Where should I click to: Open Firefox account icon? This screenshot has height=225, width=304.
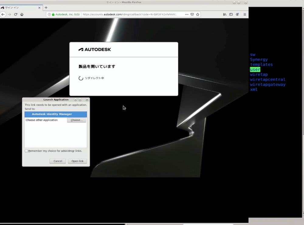[x=237, y=14]
